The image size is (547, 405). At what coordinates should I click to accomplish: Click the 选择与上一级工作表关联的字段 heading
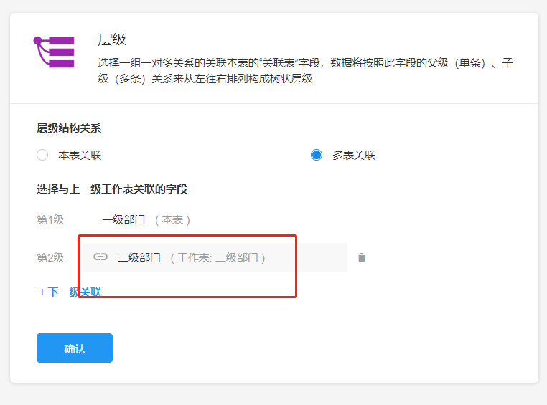pos(112,189)
